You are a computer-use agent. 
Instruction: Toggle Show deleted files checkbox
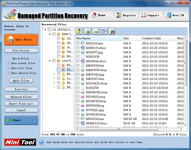coord(8,73)
